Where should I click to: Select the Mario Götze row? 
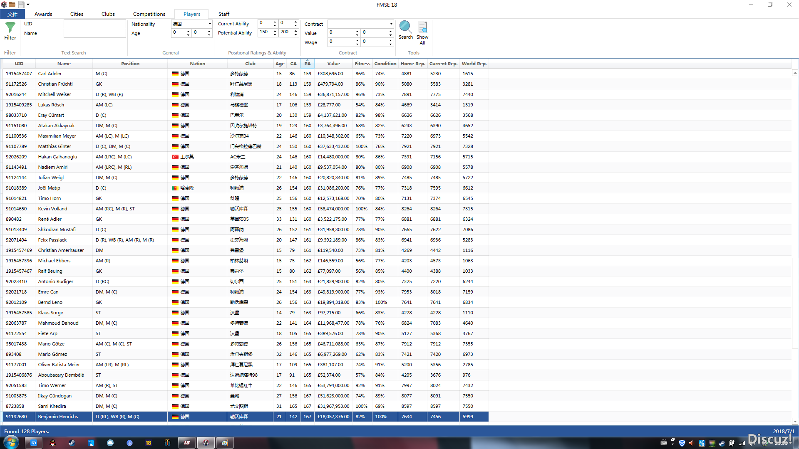coord(246,344)
